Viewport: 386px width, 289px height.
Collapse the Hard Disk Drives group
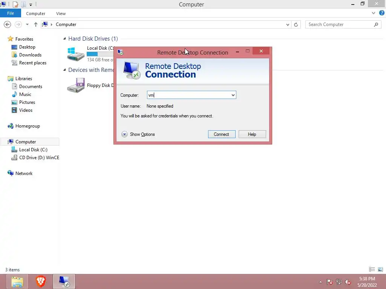[64, 39]
